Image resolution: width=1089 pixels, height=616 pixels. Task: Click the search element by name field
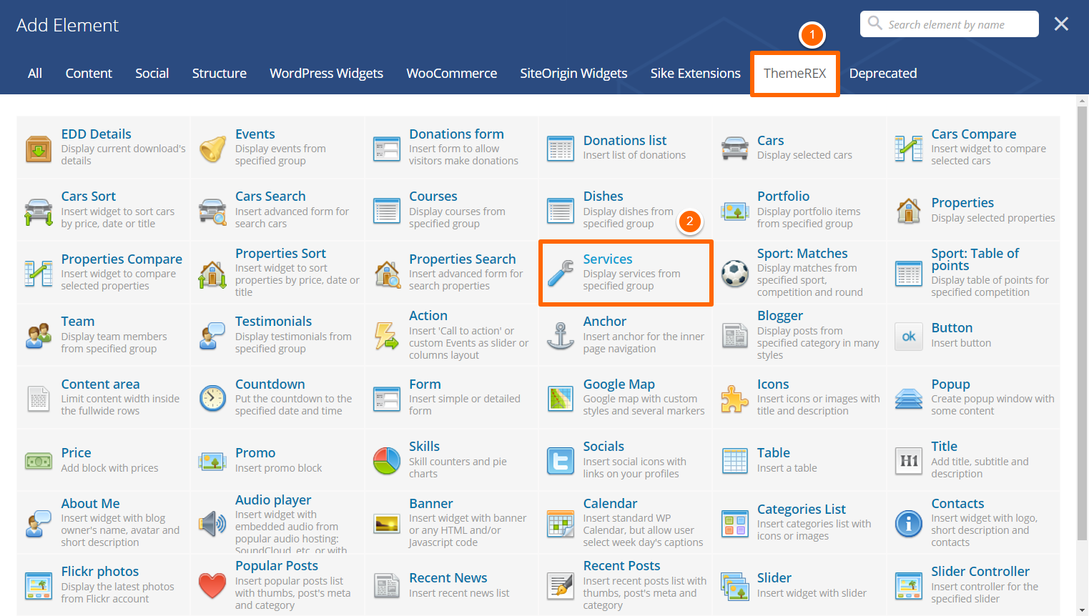(x=950, y=24)
